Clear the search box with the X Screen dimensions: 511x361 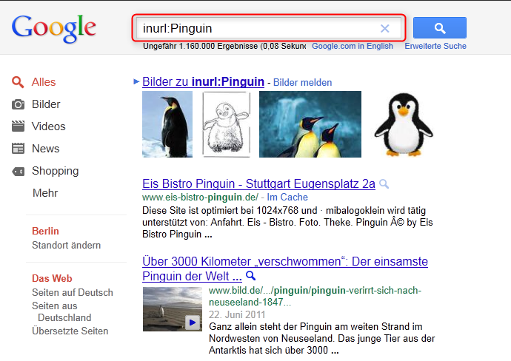pyautogui.click(x=385, y=28)
